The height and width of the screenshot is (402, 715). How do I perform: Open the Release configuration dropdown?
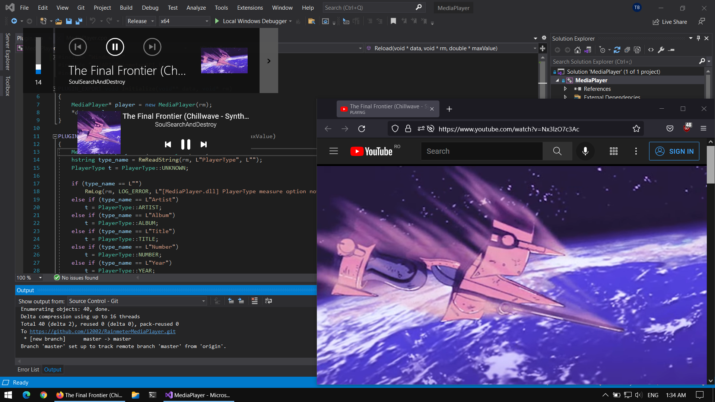tap(140, 21)
